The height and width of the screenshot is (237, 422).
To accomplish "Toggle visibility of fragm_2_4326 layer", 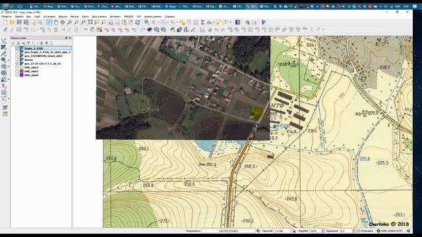I will pyautogui.click(x=17, y=48).
